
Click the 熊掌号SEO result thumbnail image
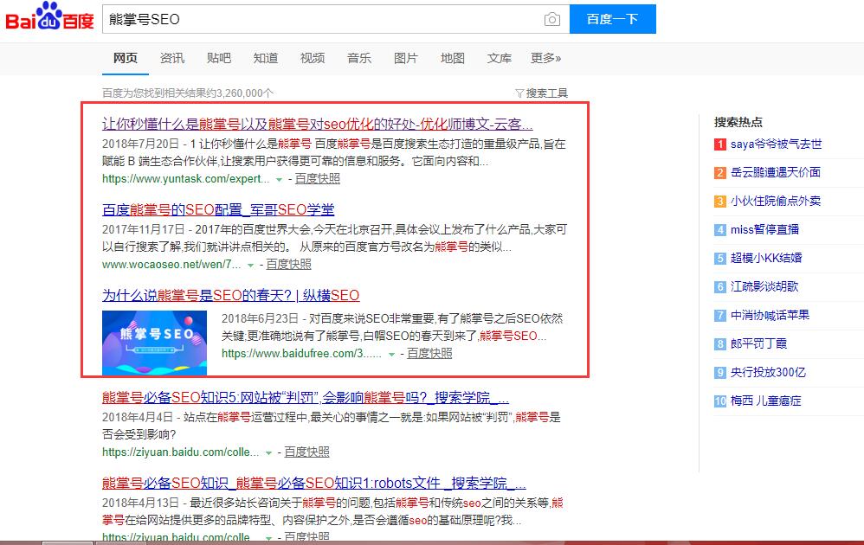pos(154,342)
